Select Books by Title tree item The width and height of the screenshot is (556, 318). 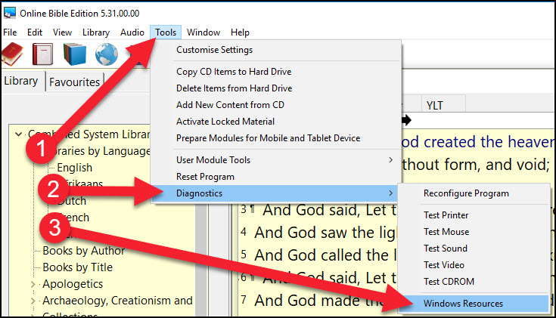pos(78,267)
